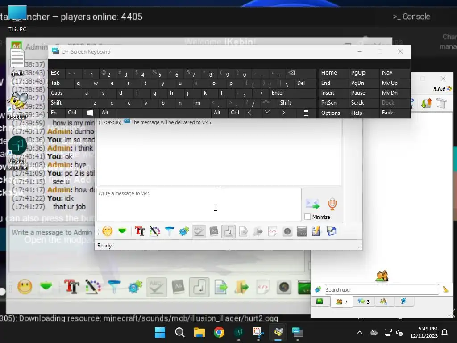
Task: Open File Explorer from the taskbar
Action: point(199,332)
